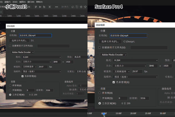Open H.264 format dropdown in right dialog
The image size is (175, 117).
click(136, 60)
